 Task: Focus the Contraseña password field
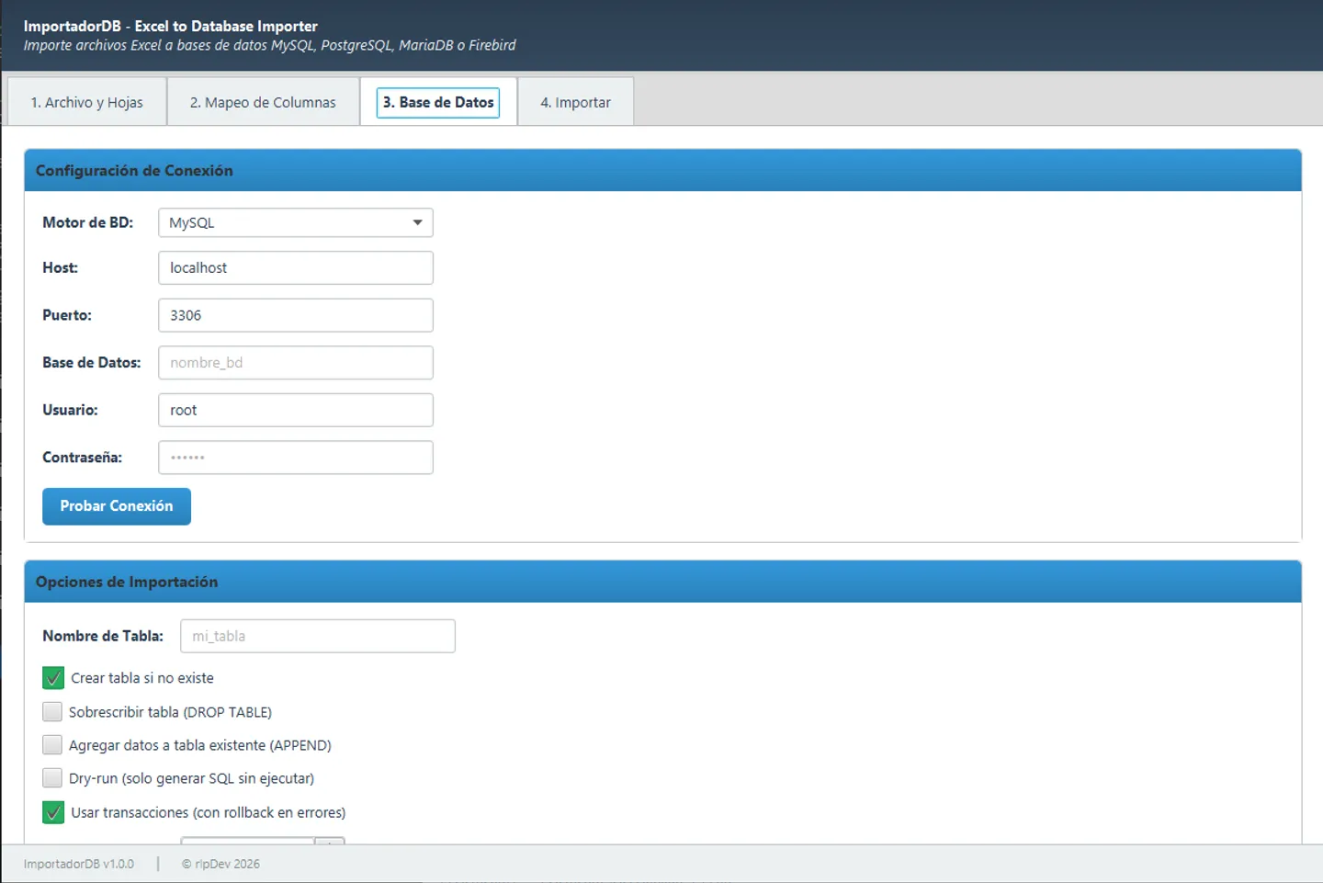pyautogui.click(x=295, y=457)
